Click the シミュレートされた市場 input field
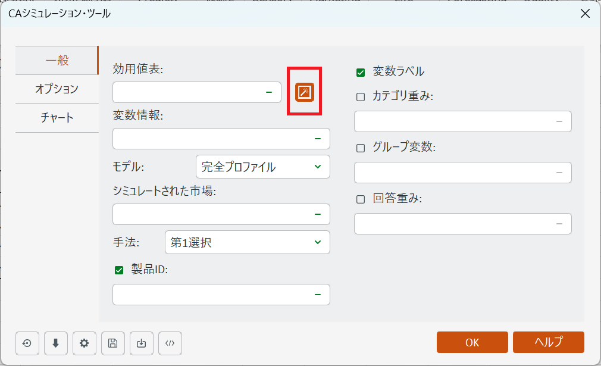The height and width of the screenshot is (366, 601). 211,214
